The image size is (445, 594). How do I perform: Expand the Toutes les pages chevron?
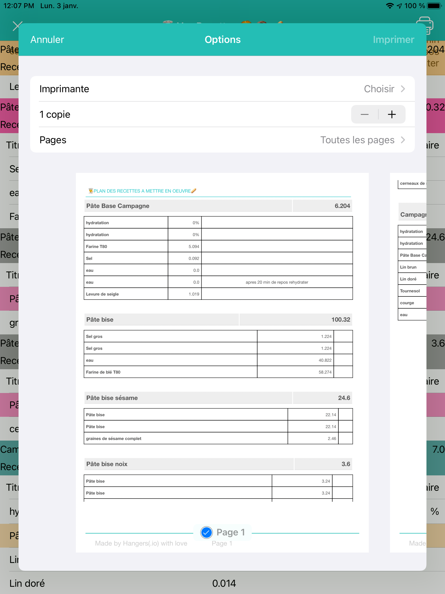pyautogui.click(x=403, y=140)
